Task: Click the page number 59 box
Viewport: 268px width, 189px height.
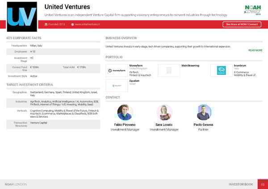Action: 263,184
